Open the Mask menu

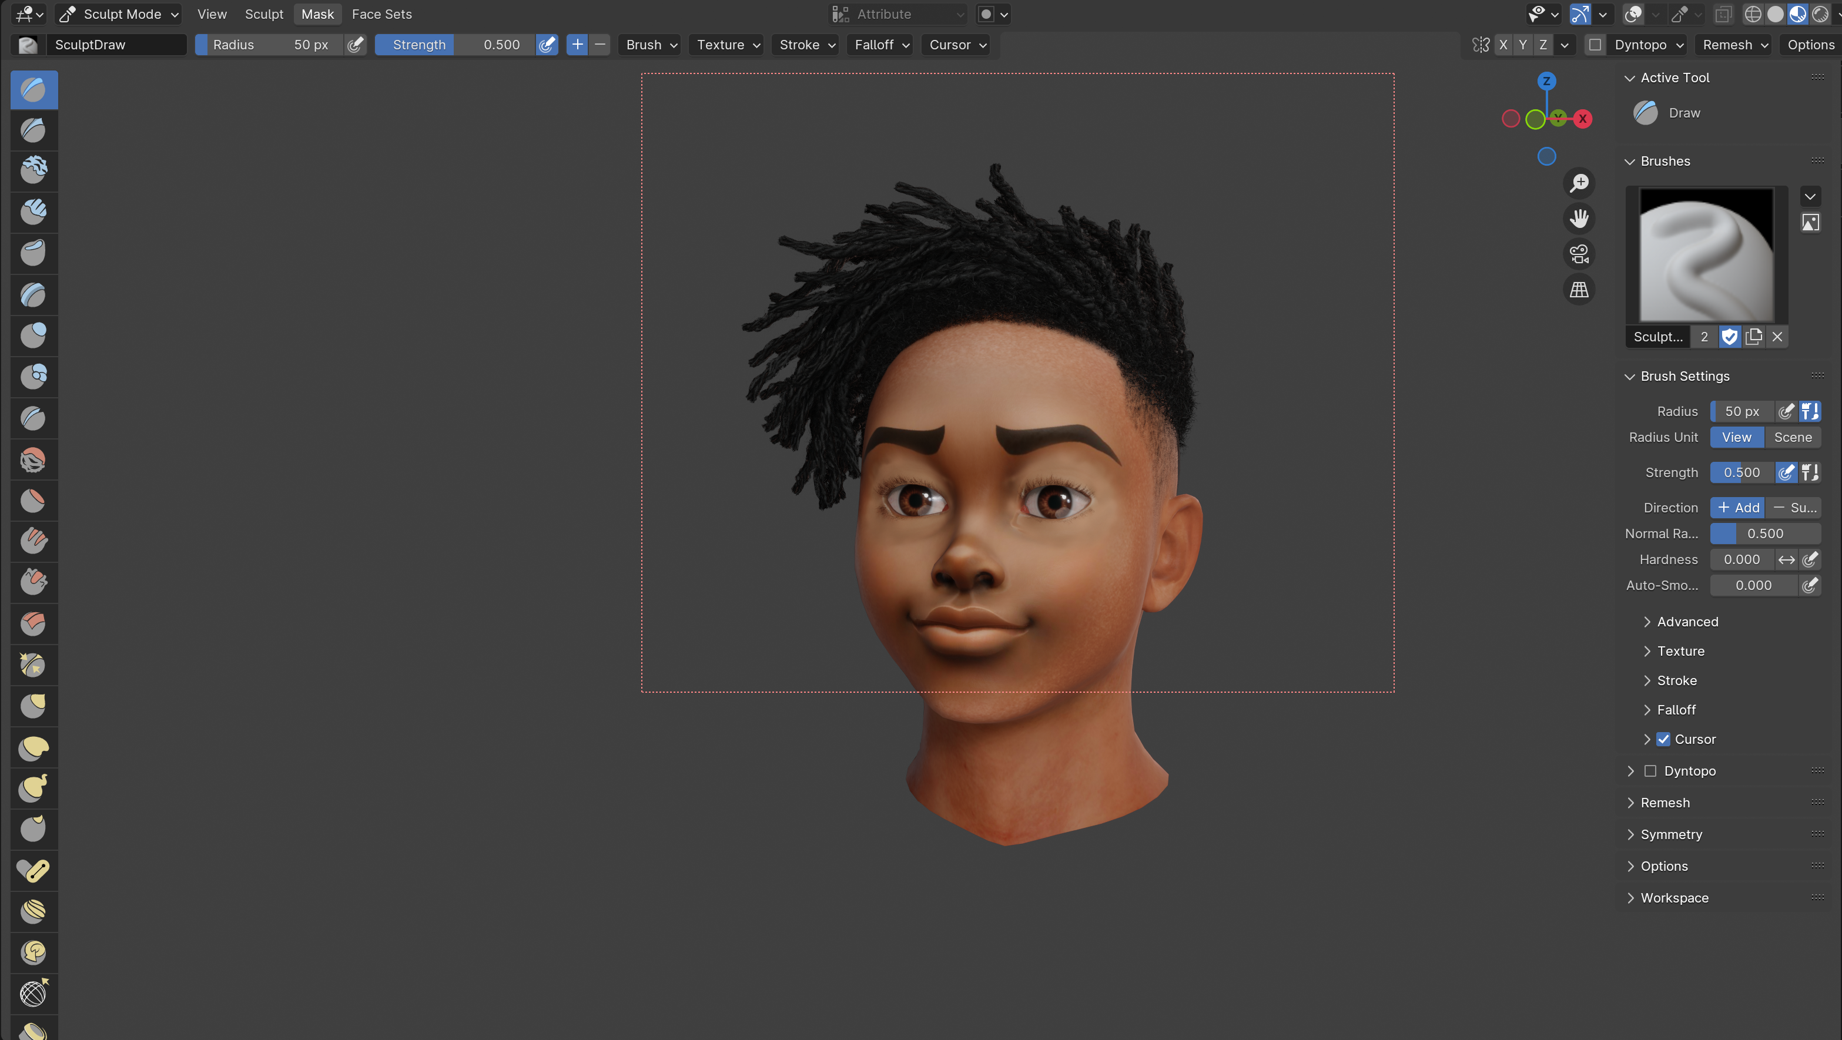click(x=317, y=14)
